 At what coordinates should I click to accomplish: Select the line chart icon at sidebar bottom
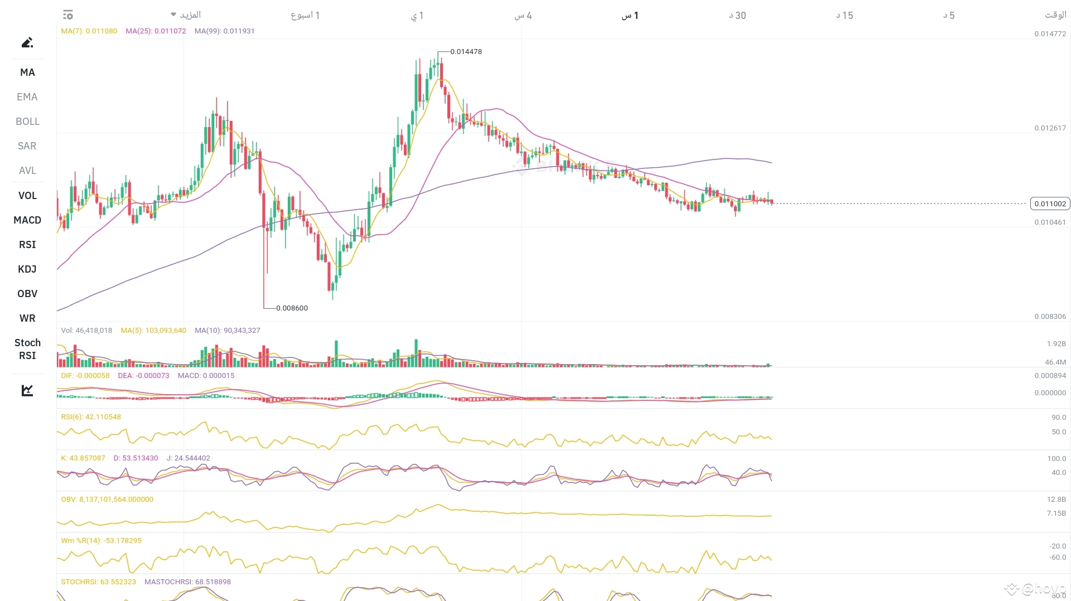click(27, 390)
